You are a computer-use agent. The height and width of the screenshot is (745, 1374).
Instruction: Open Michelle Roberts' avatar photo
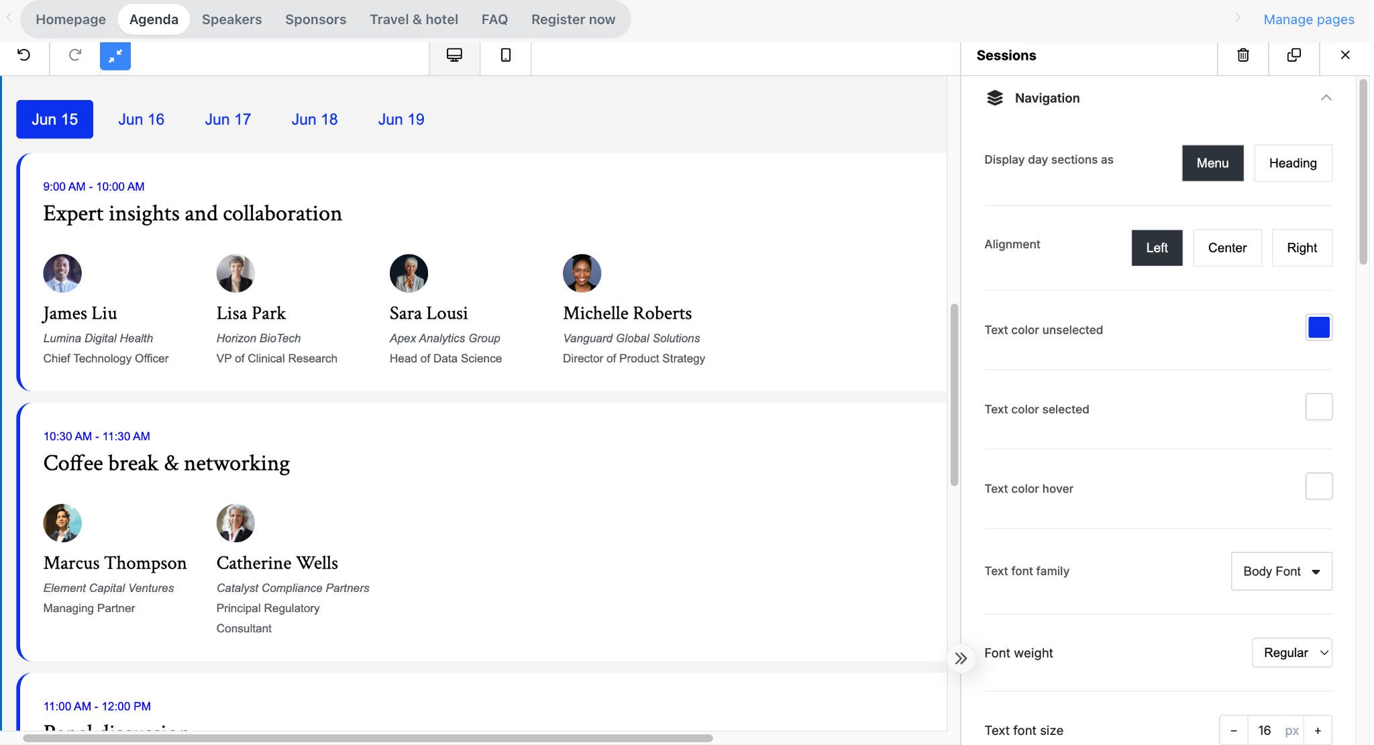click(582, 273)
